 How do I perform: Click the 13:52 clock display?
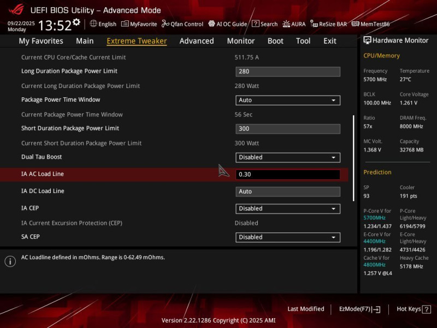pos(55,25)
